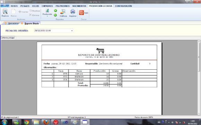Screen dimensions: 201x125
Task: Select the Reporte Diario document tab
Action: pos(30,23)
